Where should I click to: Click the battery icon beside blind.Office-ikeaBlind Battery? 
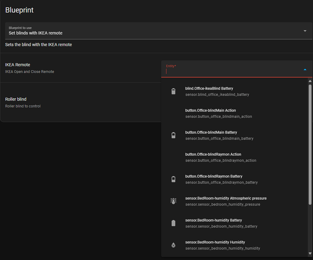pos(174,91)
